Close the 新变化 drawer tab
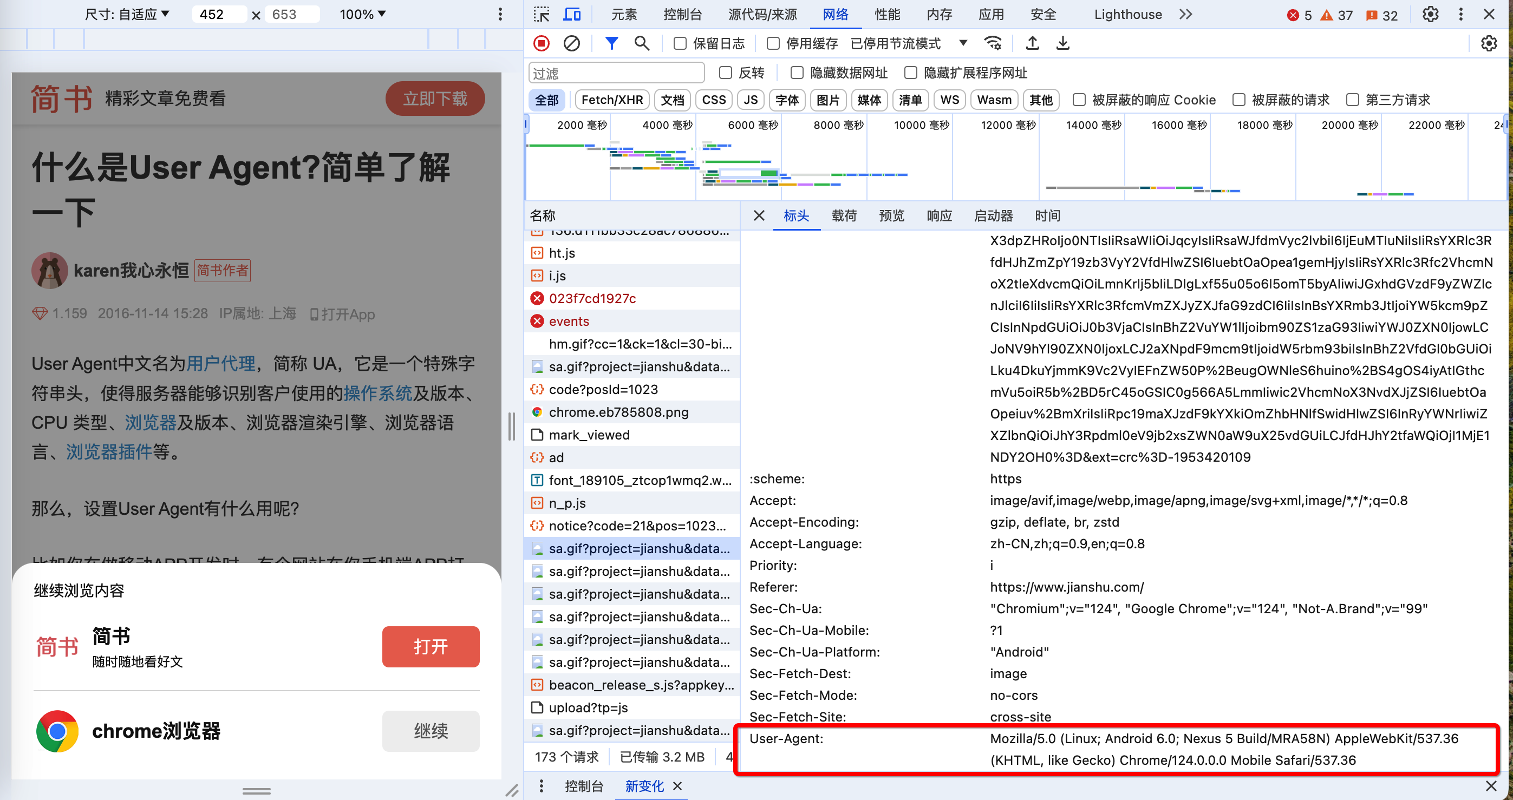Image resolution: width=1513 pixels, height=800 pixels. tap(677, 786)
